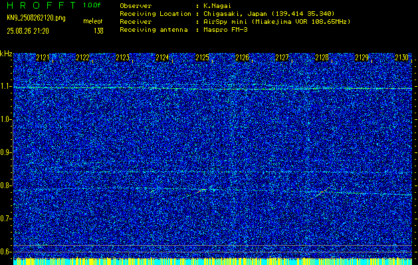The height and width of the screenshot is (265, 418).
Task: Click the 2123 time marker
Action: click(x=122, y=58)
